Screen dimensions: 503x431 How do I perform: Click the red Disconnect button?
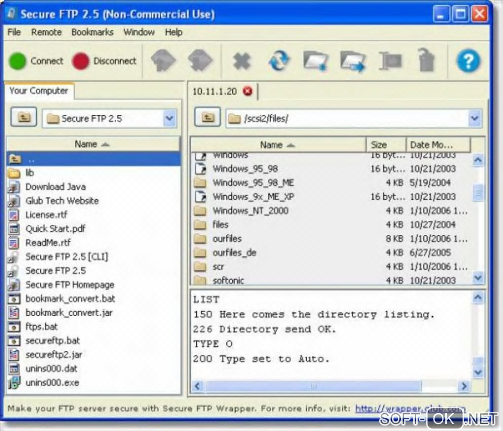(x=104, y=61)
